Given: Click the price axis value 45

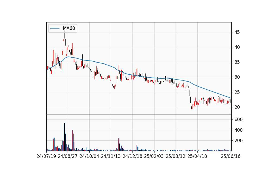Looking at the screenshot, I should click(237, 32).
